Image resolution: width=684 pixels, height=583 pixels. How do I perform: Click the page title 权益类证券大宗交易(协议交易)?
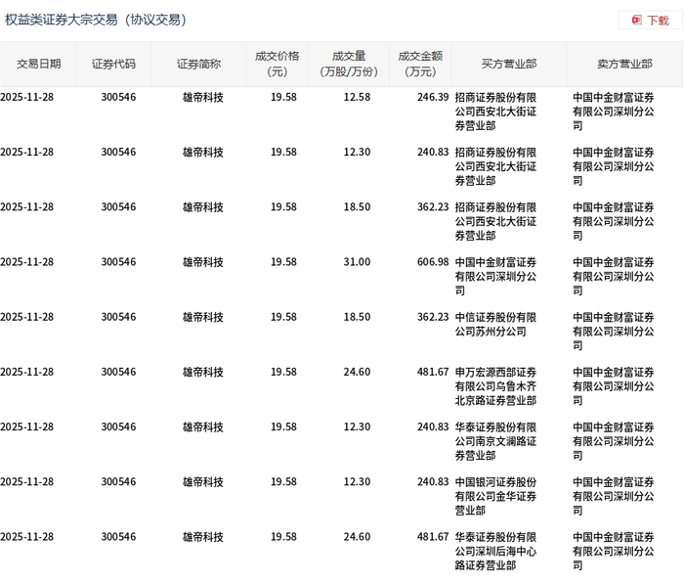point(96,20)
